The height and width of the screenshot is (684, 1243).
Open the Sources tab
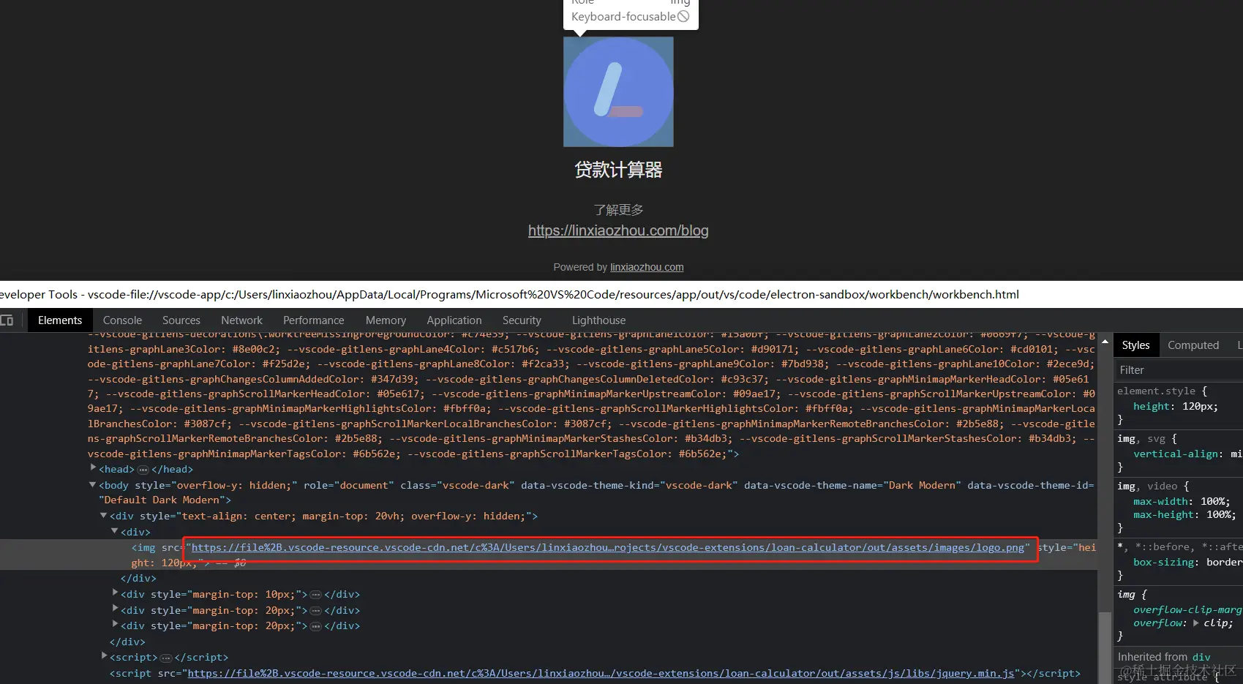tap(181, 320)
